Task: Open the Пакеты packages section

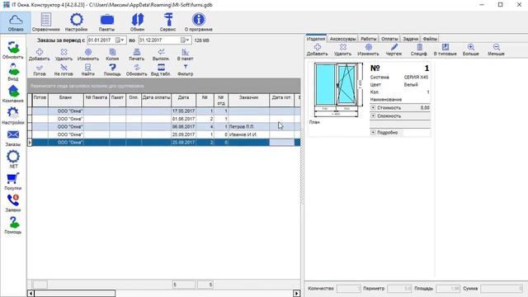Action: tap(106, 22)
